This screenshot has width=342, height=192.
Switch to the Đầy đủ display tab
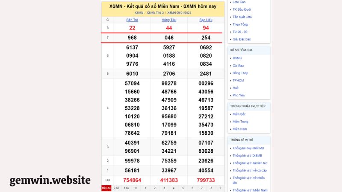(x=106, y=188)
